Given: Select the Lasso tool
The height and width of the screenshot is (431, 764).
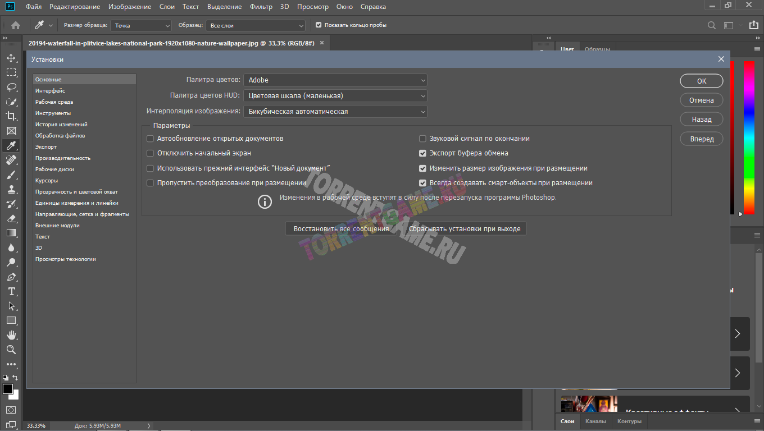Looking at the screenshot, I should click(11, 87).
